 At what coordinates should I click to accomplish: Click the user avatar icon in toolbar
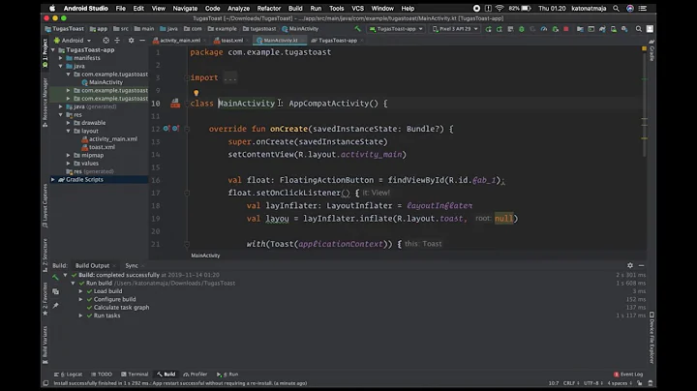pos(650,29)
